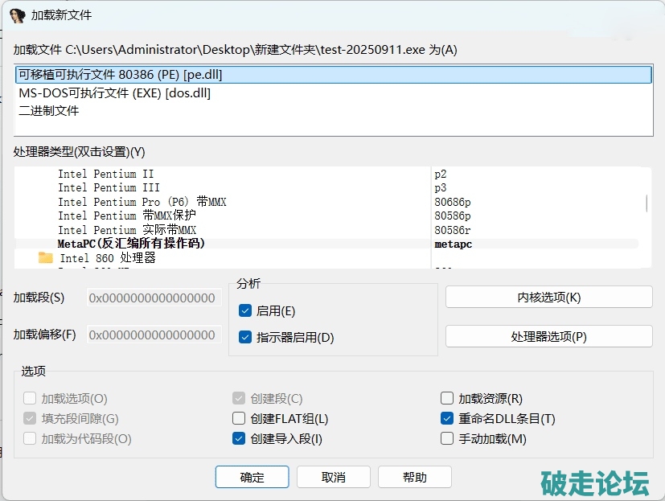Choose 二进制文件 as file type
This screenshot has height=501, width=665.
point(49,111)
